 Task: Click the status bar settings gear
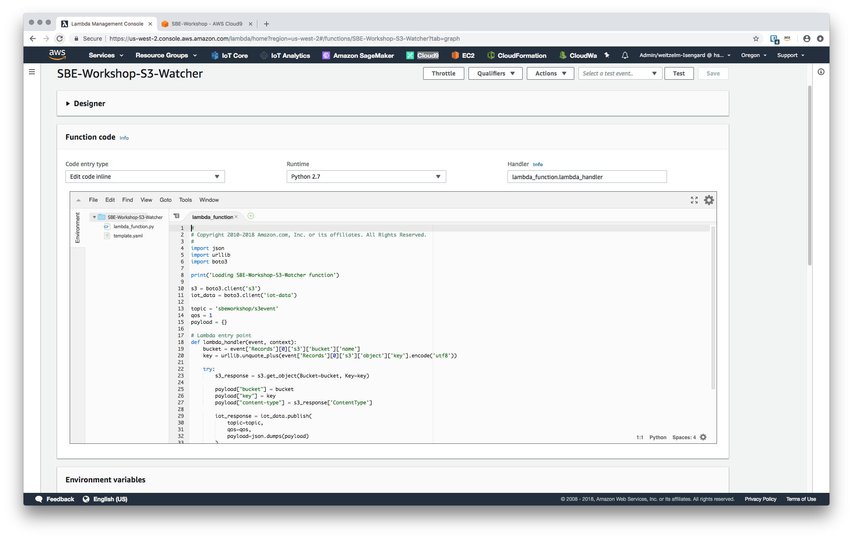click(704, 437)
